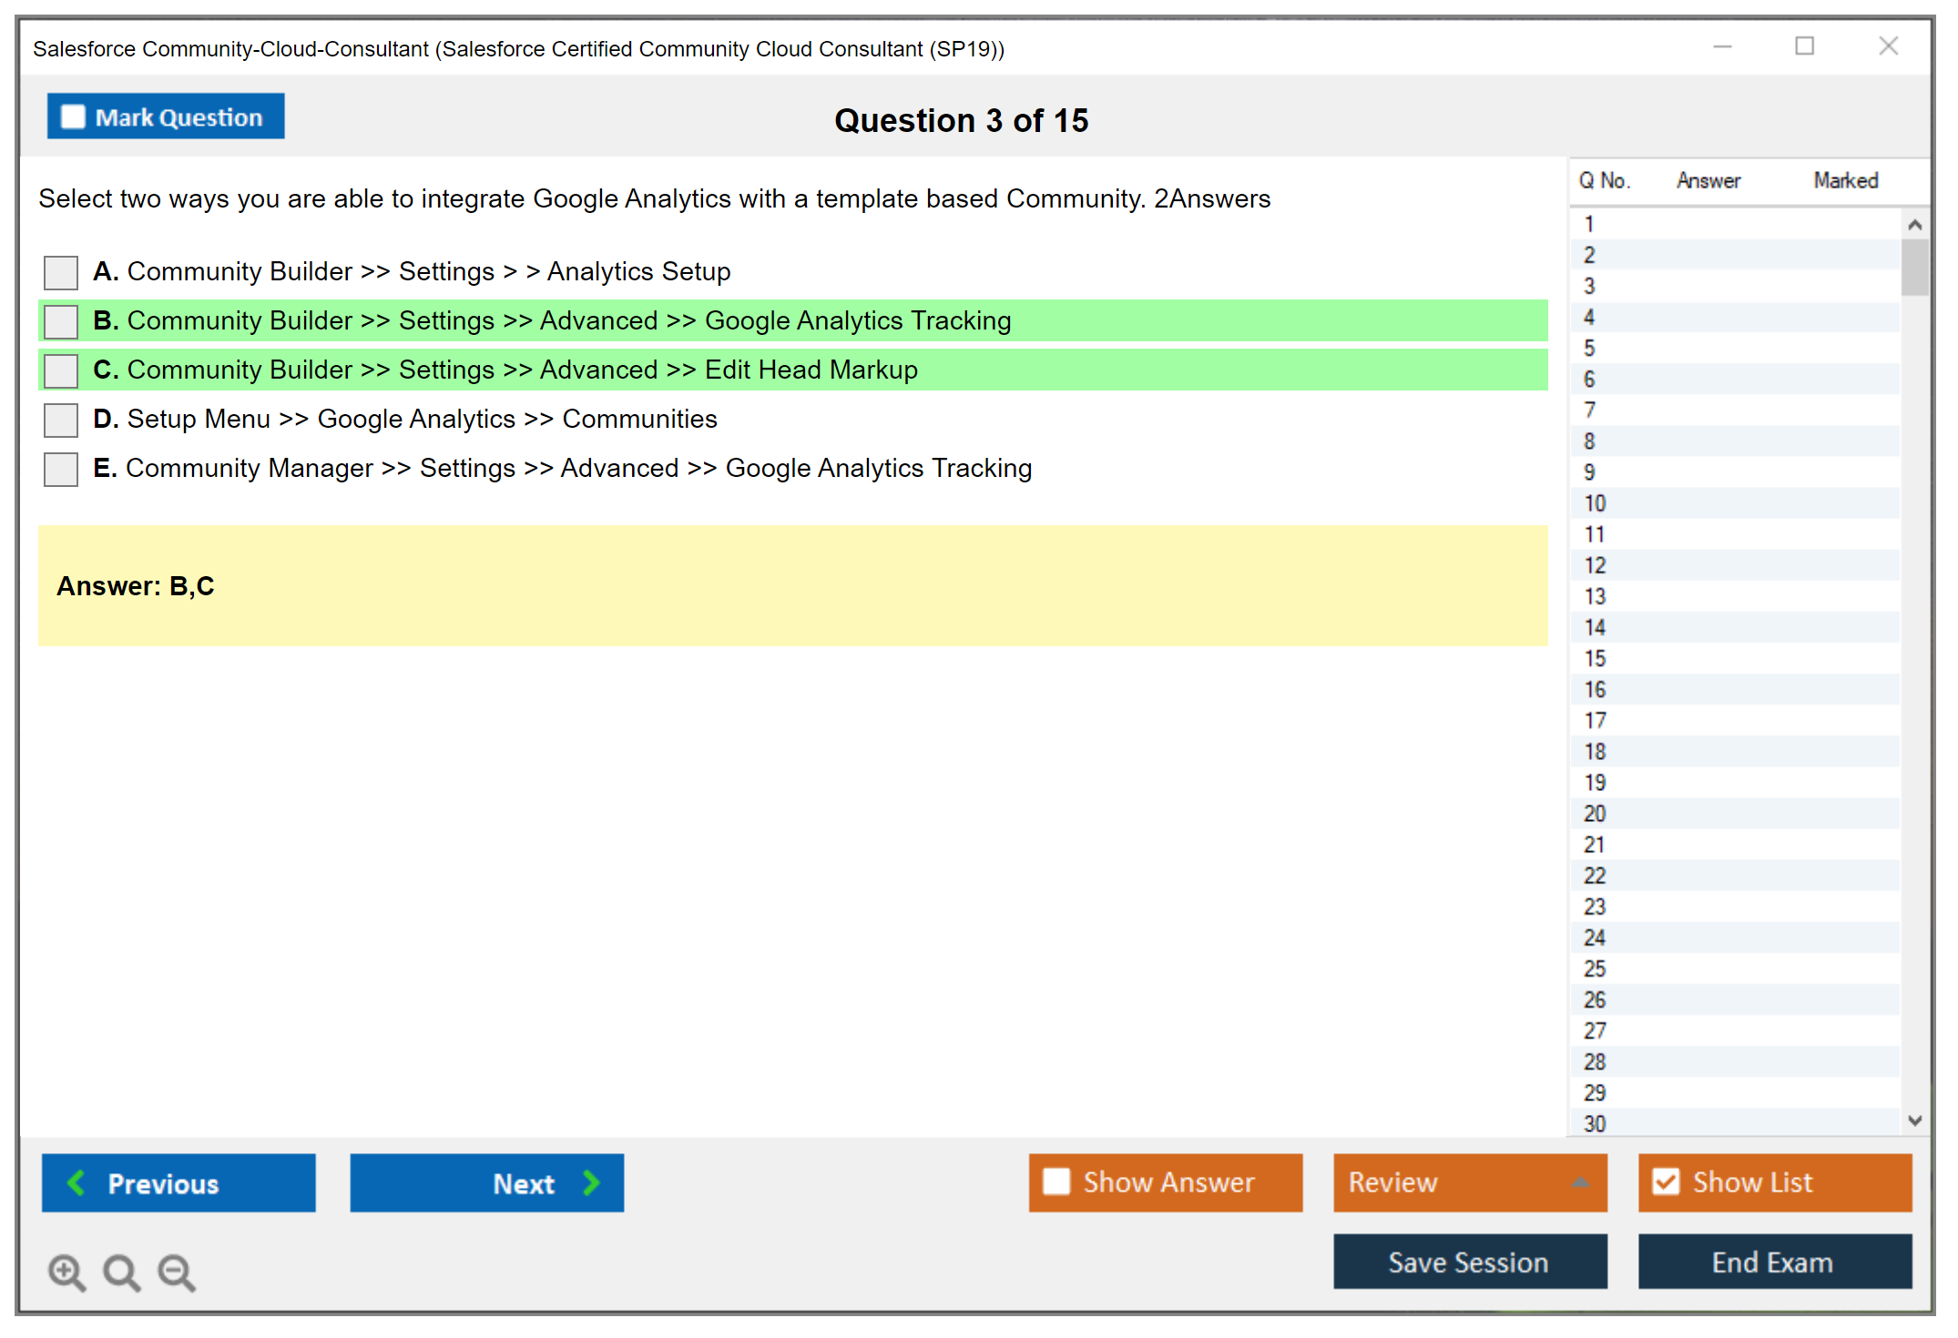Check option B Google Analytics Tracking
This screenshot has width=1958, height=1338.
pyautogui.click(x=61, y=321)
